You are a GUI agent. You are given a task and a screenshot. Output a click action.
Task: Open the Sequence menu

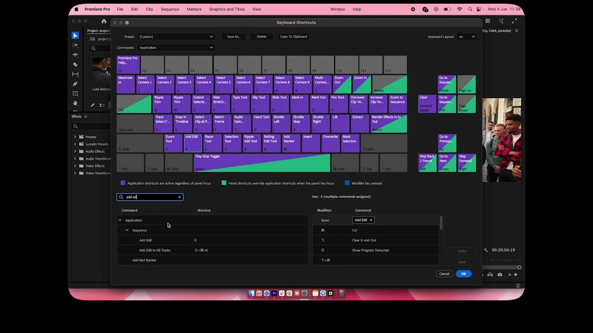170,9
